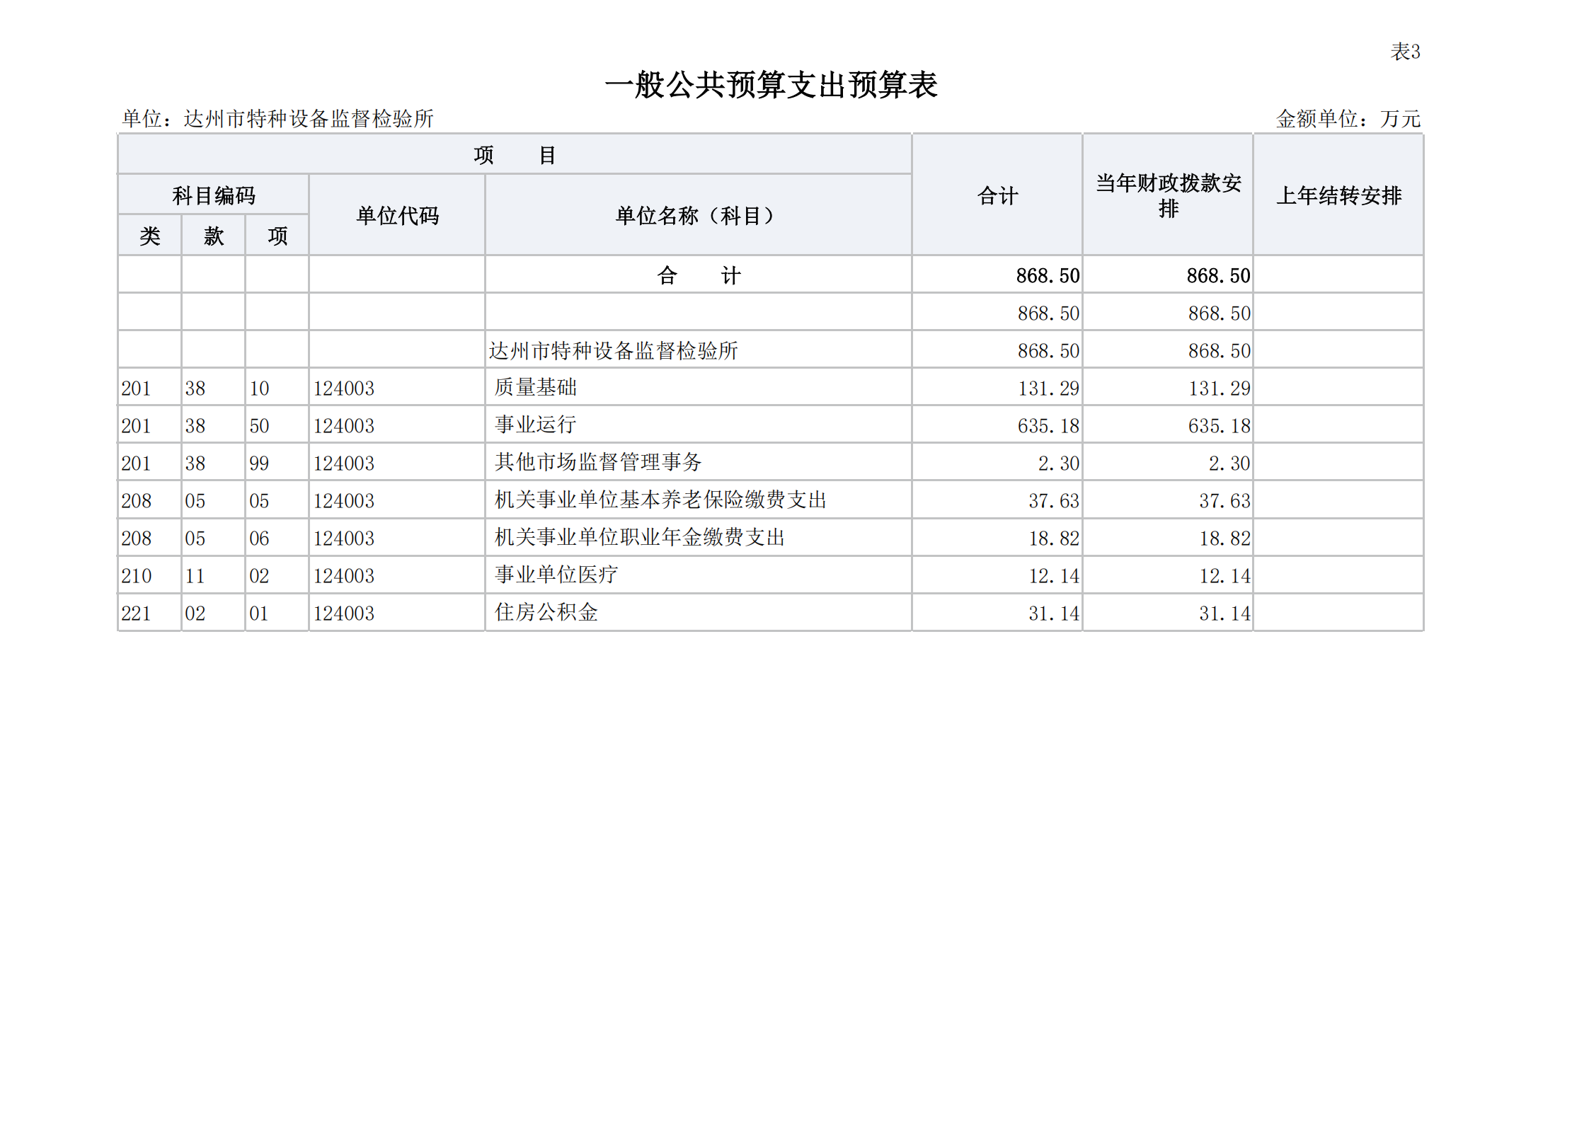The image size is (1589, 1123).
Task: Select the 机关事业单位基本养老保险缴费支出 cell
Action: click(660, 500)
